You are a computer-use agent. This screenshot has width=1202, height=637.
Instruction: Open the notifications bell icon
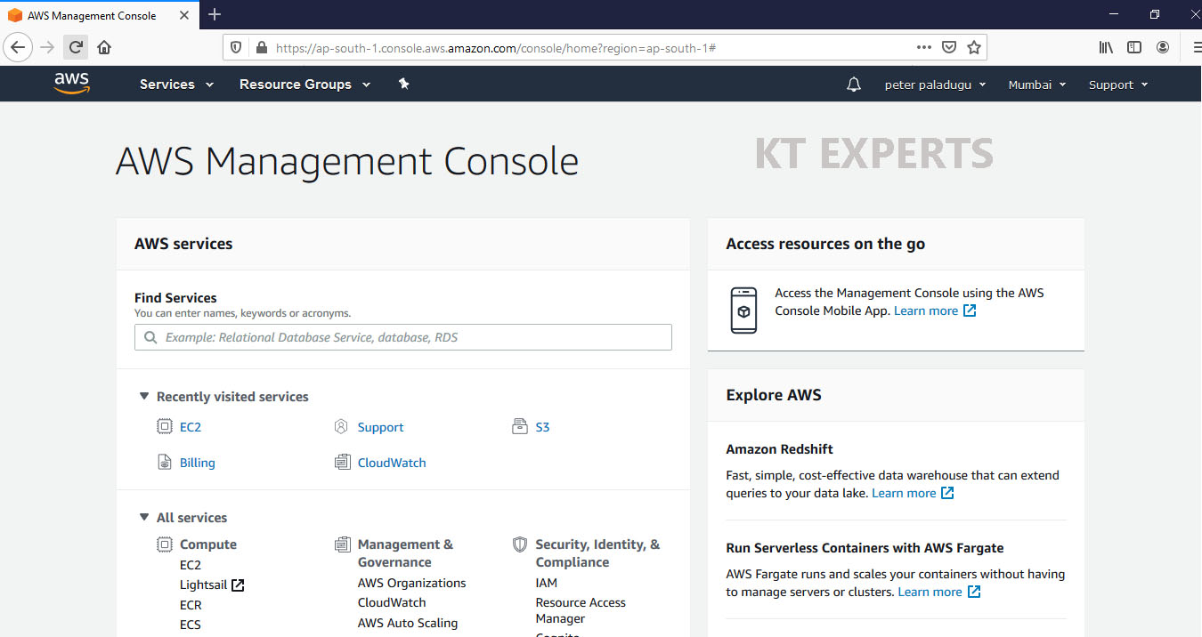853,85
